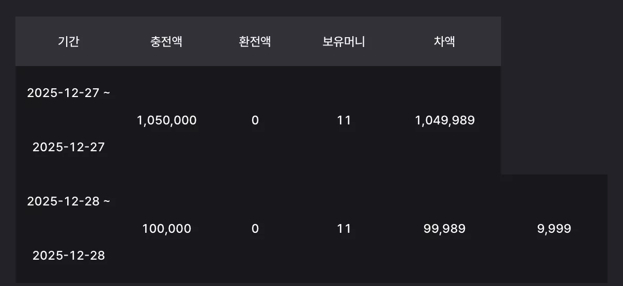Click the 99,989 difference value
This screenshot has height=286, width=623.
pos(444,229)
